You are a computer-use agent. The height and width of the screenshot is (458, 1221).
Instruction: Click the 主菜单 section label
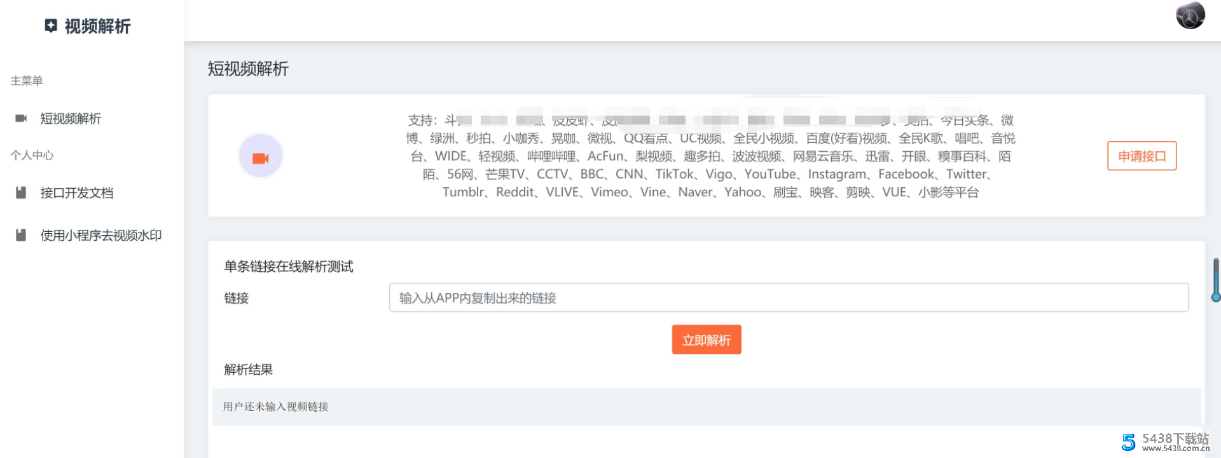pyautogui.click(x=27, y=81)
